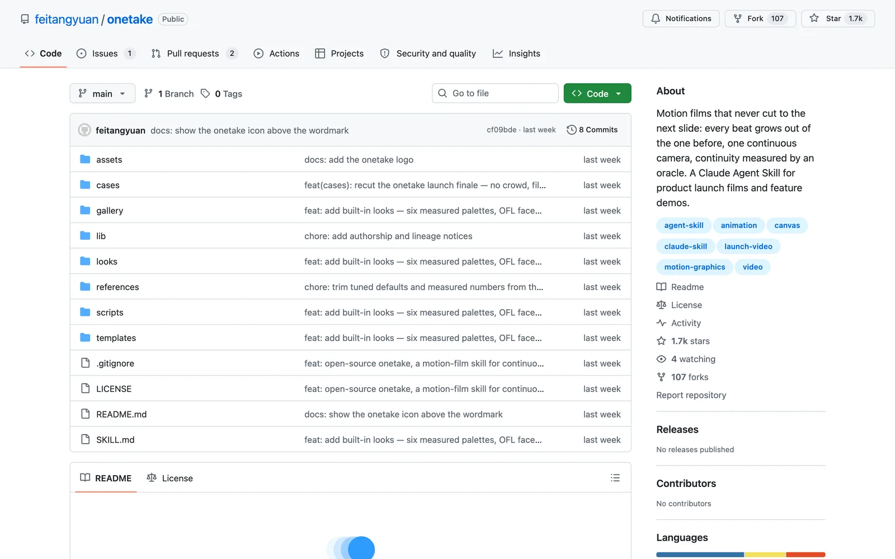The height and width of the screenshot is (559, 895).
Task: Open the README outline list icon
Action: (615, 478)
